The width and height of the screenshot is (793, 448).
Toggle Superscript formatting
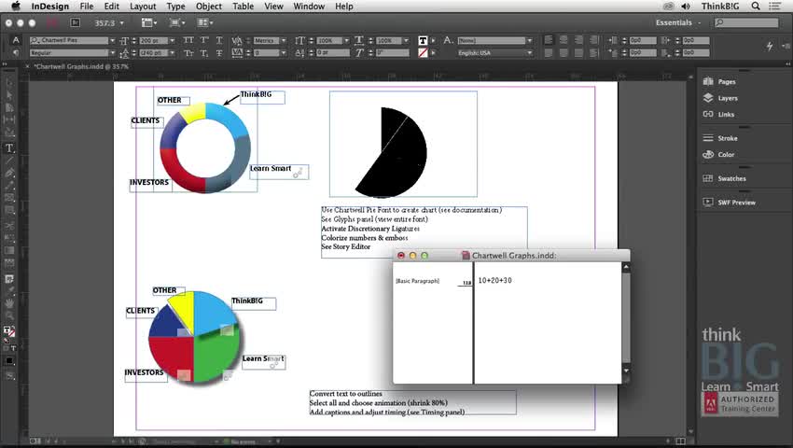click(204, 40)
